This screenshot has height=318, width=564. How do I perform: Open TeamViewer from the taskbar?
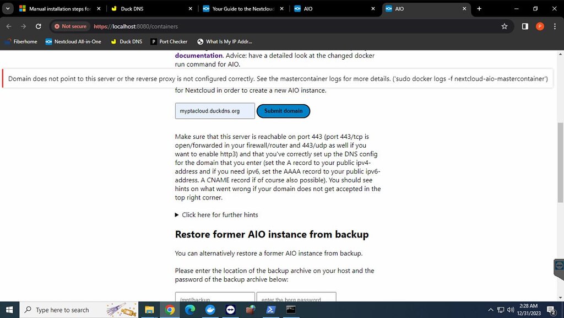pyautogui.click(x=231, y=310)
